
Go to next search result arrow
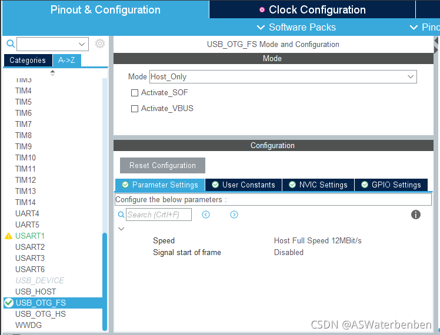pyautogui.click(x=234, y=215)
